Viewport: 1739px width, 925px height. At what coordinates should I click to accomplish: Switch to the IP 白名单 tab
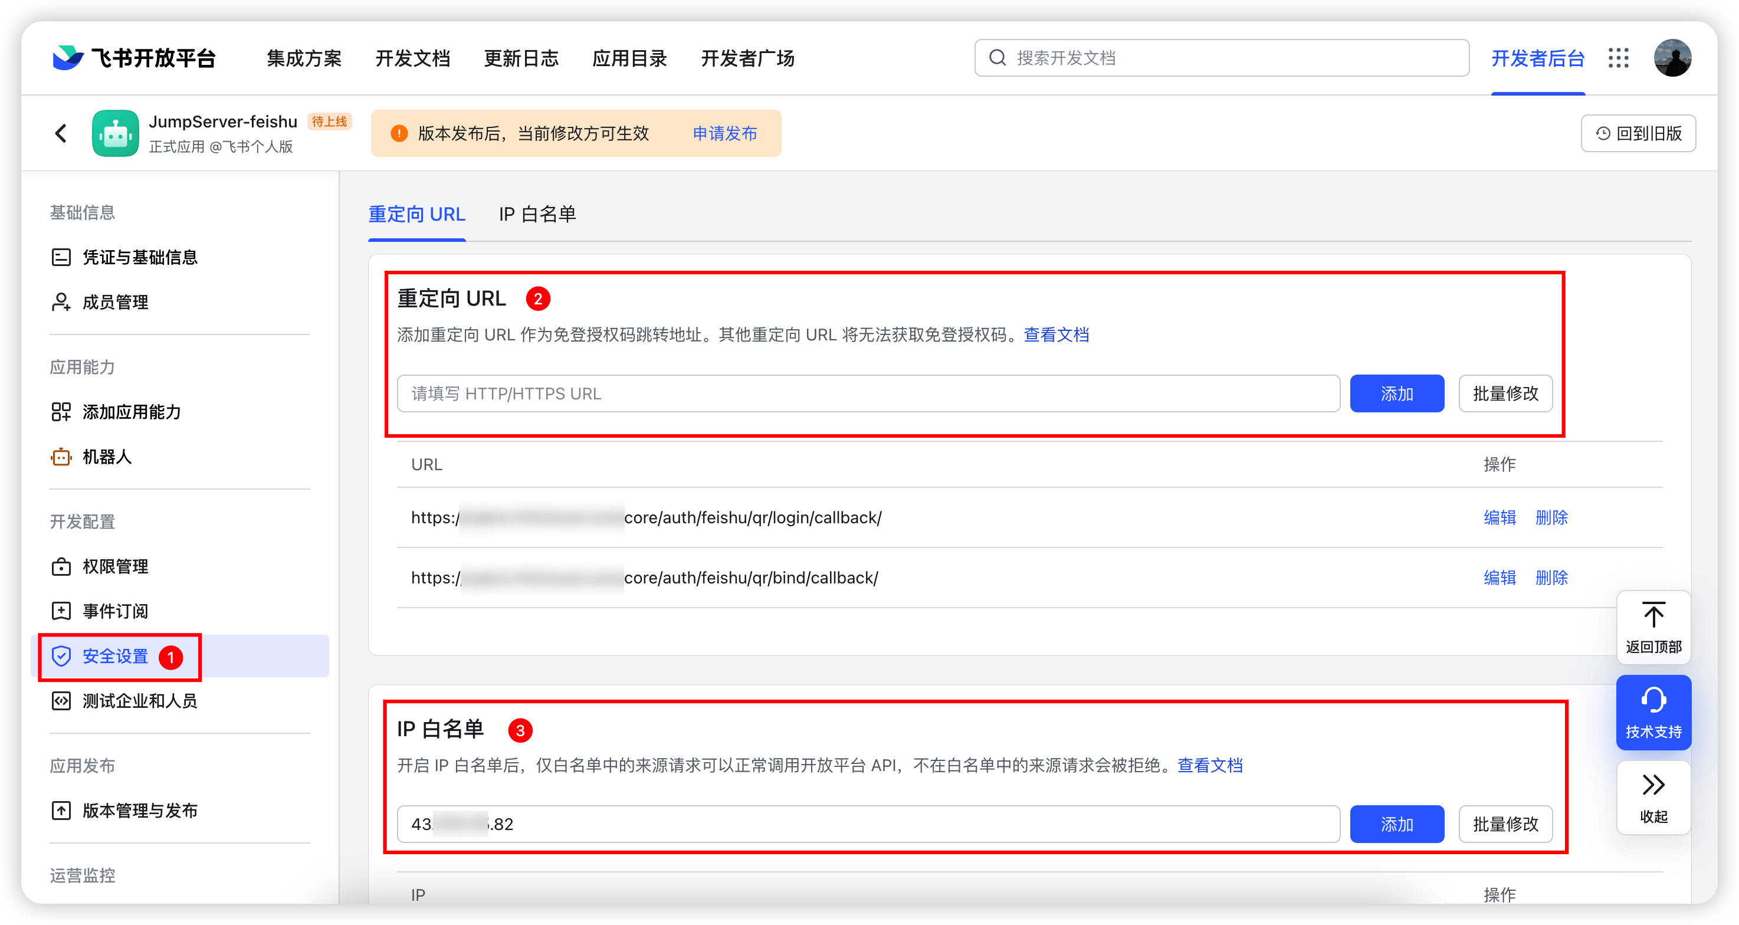pyautogui.click(x=537, y=215)
